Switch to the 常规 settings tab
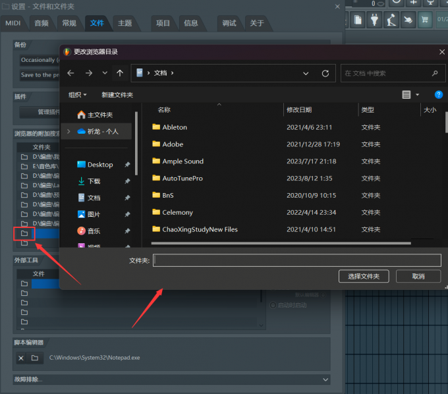 (x=69, y=23)
